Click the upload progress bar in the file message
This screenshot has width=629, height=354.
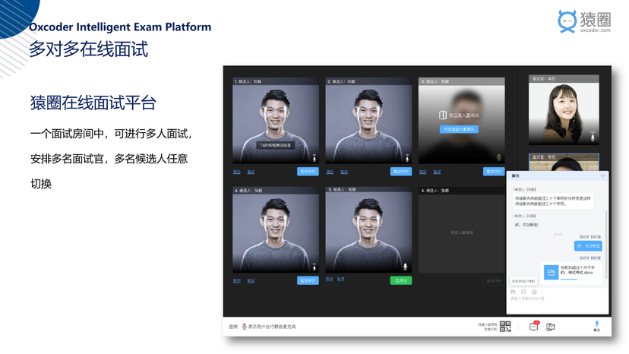point(576,279)
